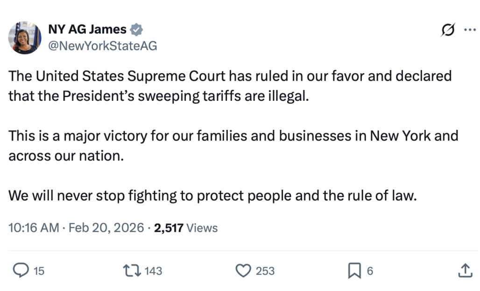Click the like count of 253
480x291 pixels.
point(265,271)
